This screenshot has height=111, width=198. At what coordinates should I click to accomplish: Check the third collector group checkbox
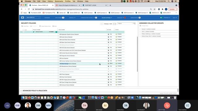point(140,34)
